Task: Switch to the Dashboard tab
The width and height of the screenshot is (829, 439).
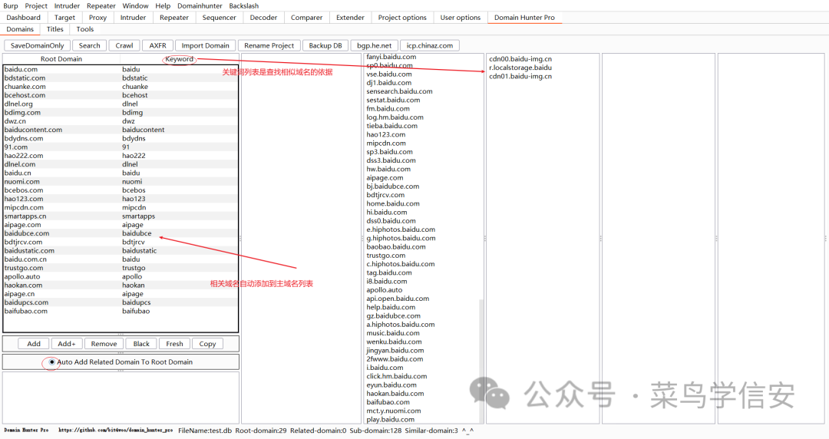Action: point(23,18)
